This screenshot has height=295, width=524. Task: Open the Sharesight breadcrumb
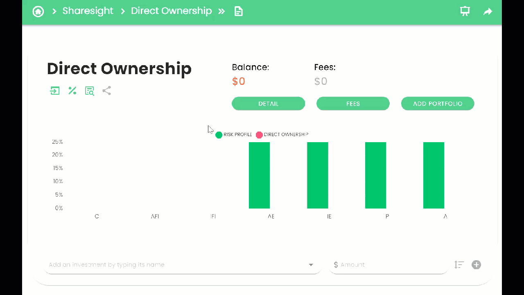pyautogui.click(x=88, y=11)
